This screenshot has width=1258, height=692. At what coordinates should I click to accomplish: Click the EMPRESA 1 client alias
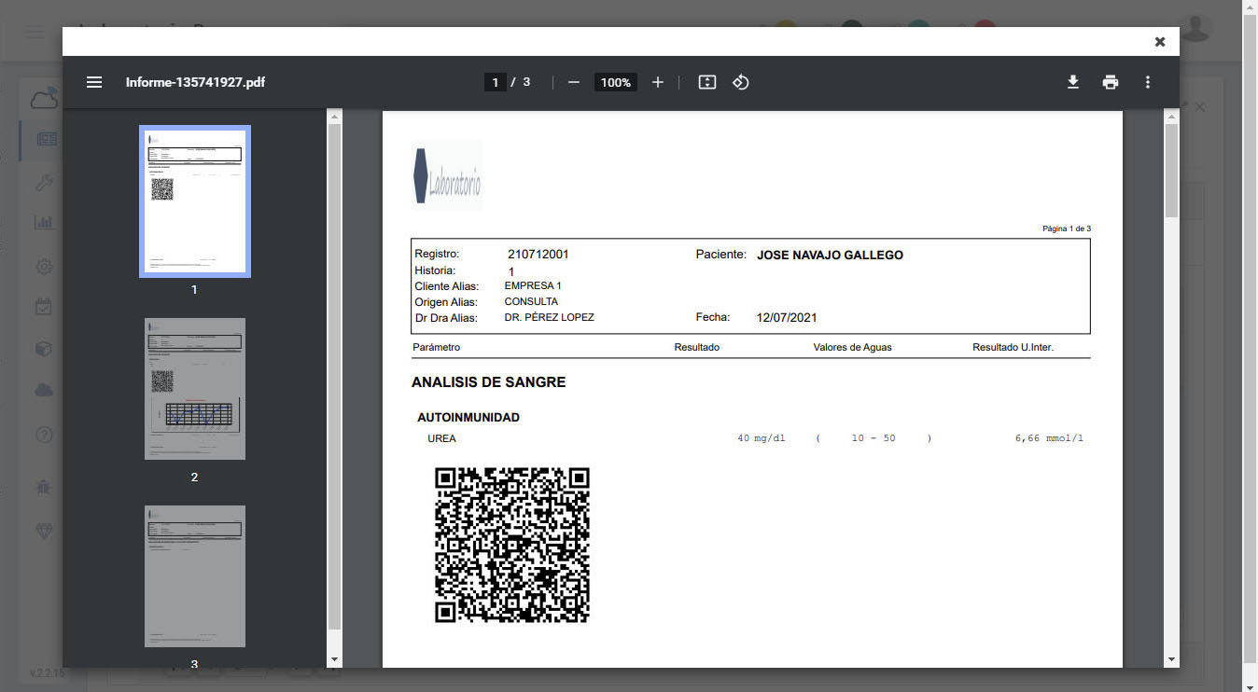click(533, 285)
